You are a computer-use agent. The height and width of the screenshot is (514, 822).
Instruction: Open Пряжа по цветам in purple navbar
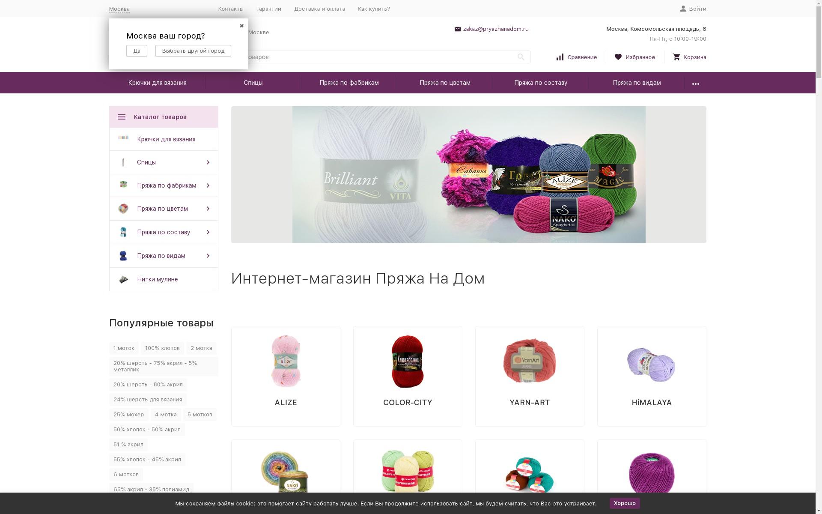point(445,83)
